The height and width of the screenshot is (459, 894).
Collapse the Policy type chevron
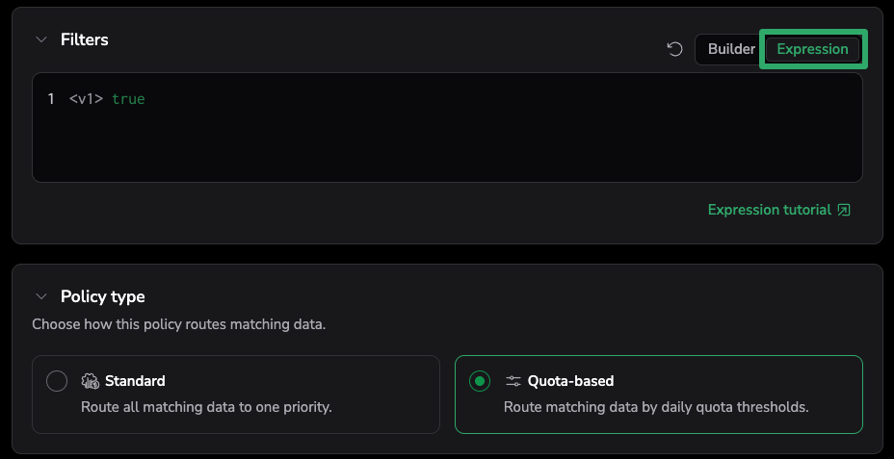point(40,296)
